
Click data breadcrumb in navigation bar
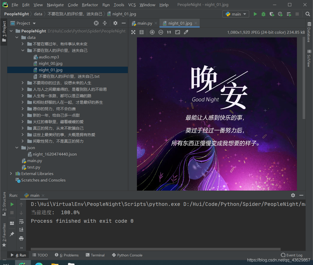[x=38, y=14]
